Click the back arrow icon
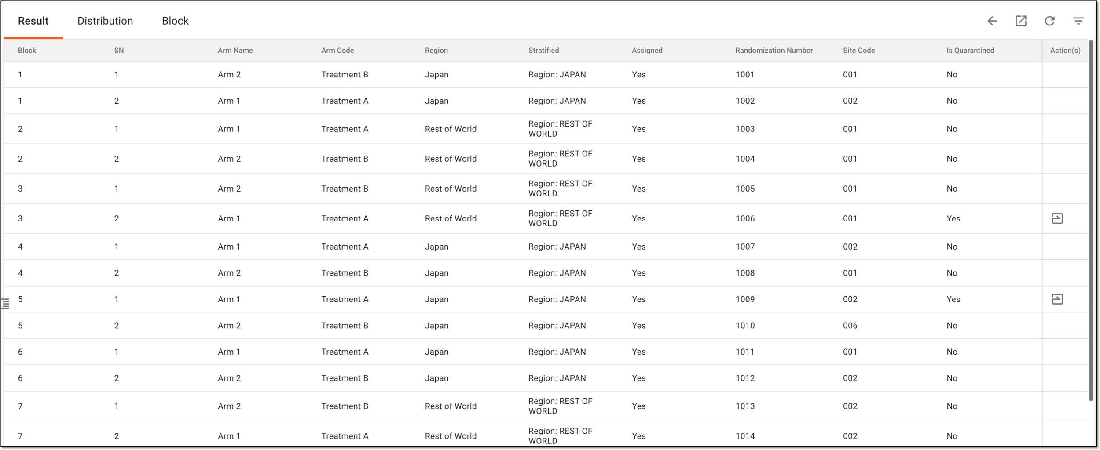The height and width of the screenshot is (450, 1100). [992, 21]
